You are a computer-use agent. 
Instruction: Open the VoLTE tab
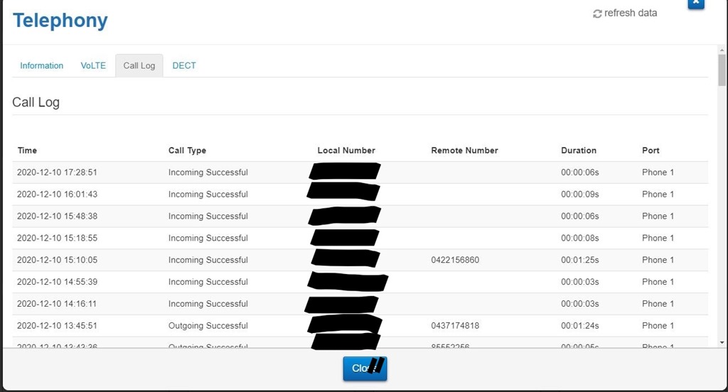[x=93, y=65]
